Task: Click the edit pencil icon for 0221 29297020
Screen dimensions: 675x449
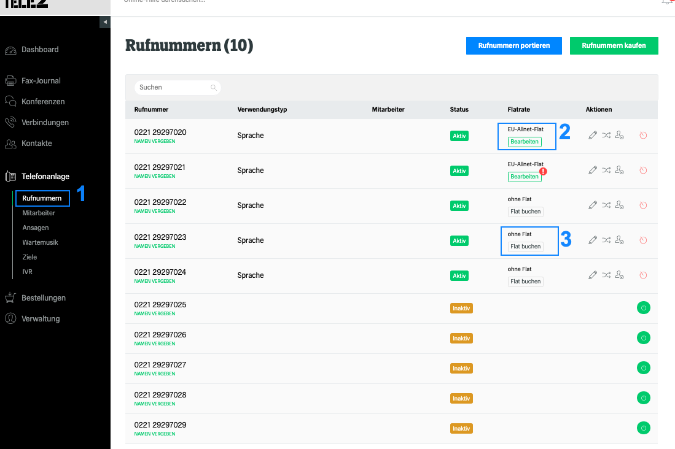Action: (593, 135)
